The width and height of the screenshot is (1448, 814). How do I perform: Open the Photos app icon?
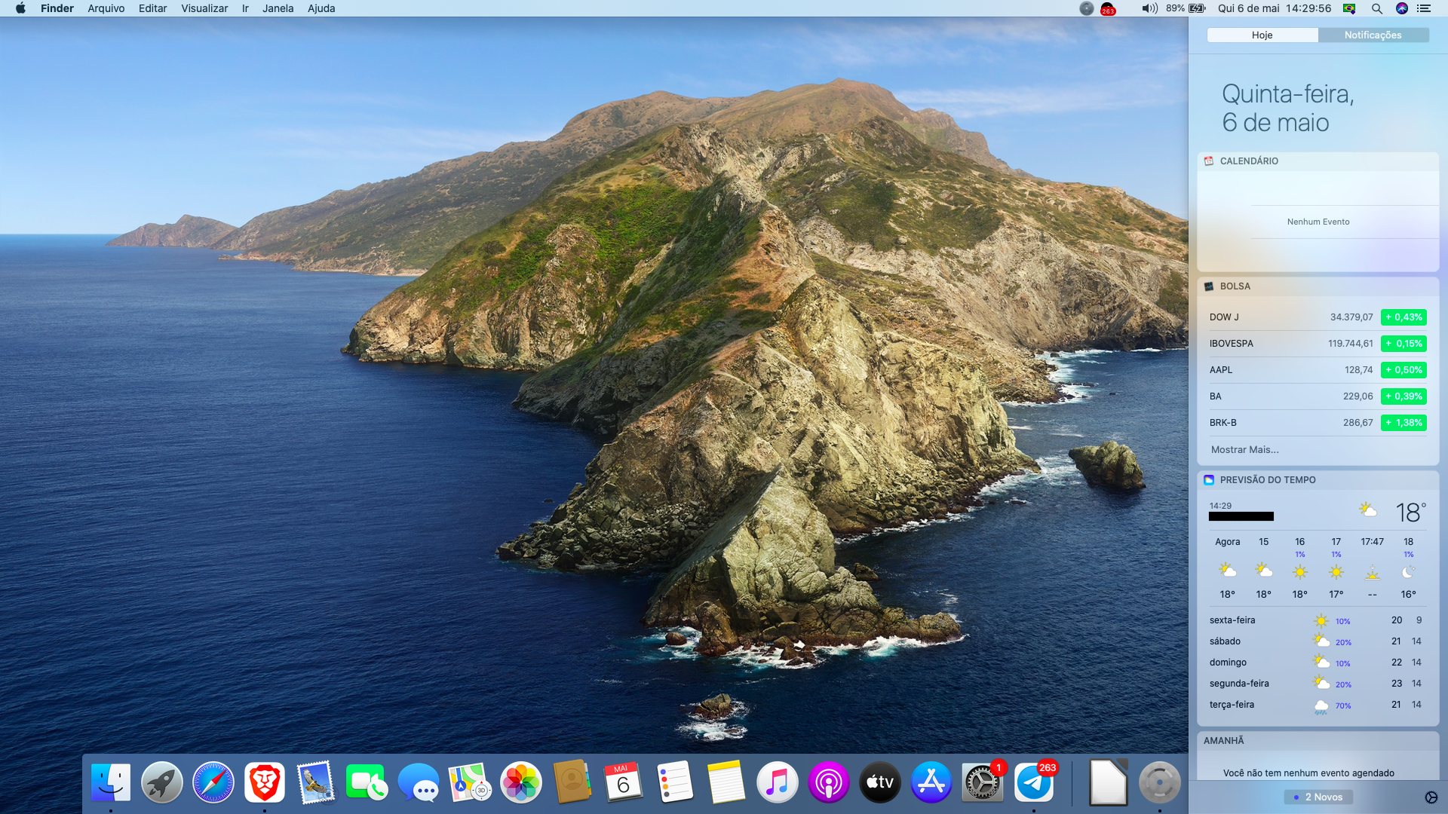point(521,782)
